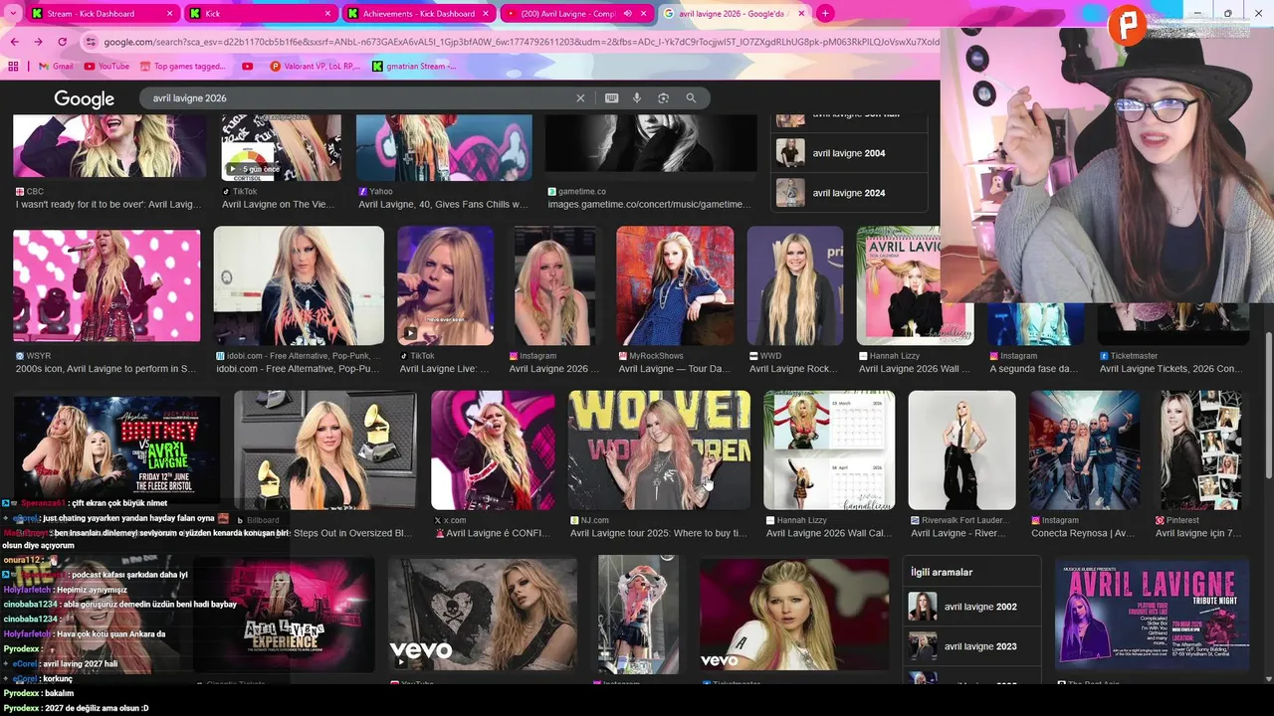The image size is (1274, 716).
Task: Close the (200) Avril Lavigne YouTube tab
Action: 644,14
